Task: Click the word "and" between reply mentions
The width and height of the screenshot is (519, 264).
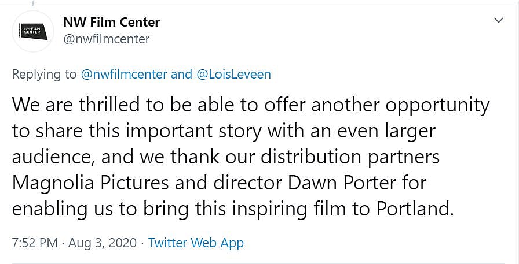Action: coord(181,74)
